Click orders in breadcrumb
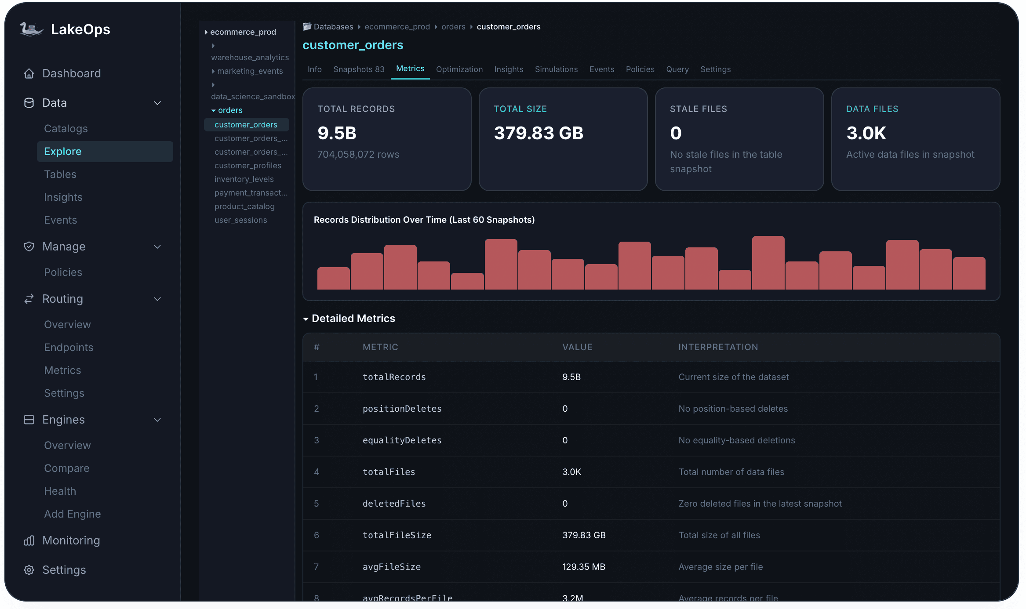Viewport: 1026px width, 609px height. 453,27
